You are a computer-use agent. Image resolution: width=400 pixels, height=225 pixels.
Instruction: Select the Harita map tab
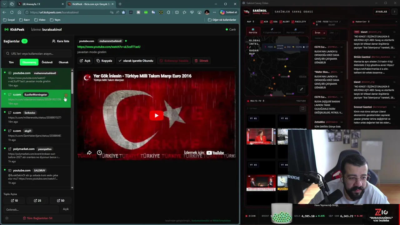tap(253, 31)
